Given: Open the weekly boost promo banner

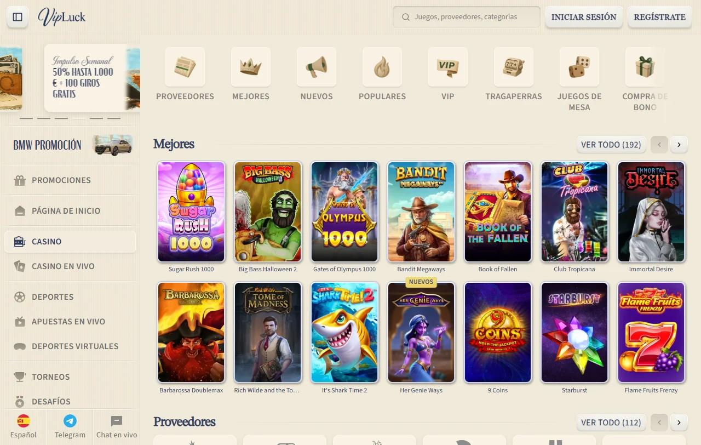Looking at the screenshot, I should click(x=92, y=78).
